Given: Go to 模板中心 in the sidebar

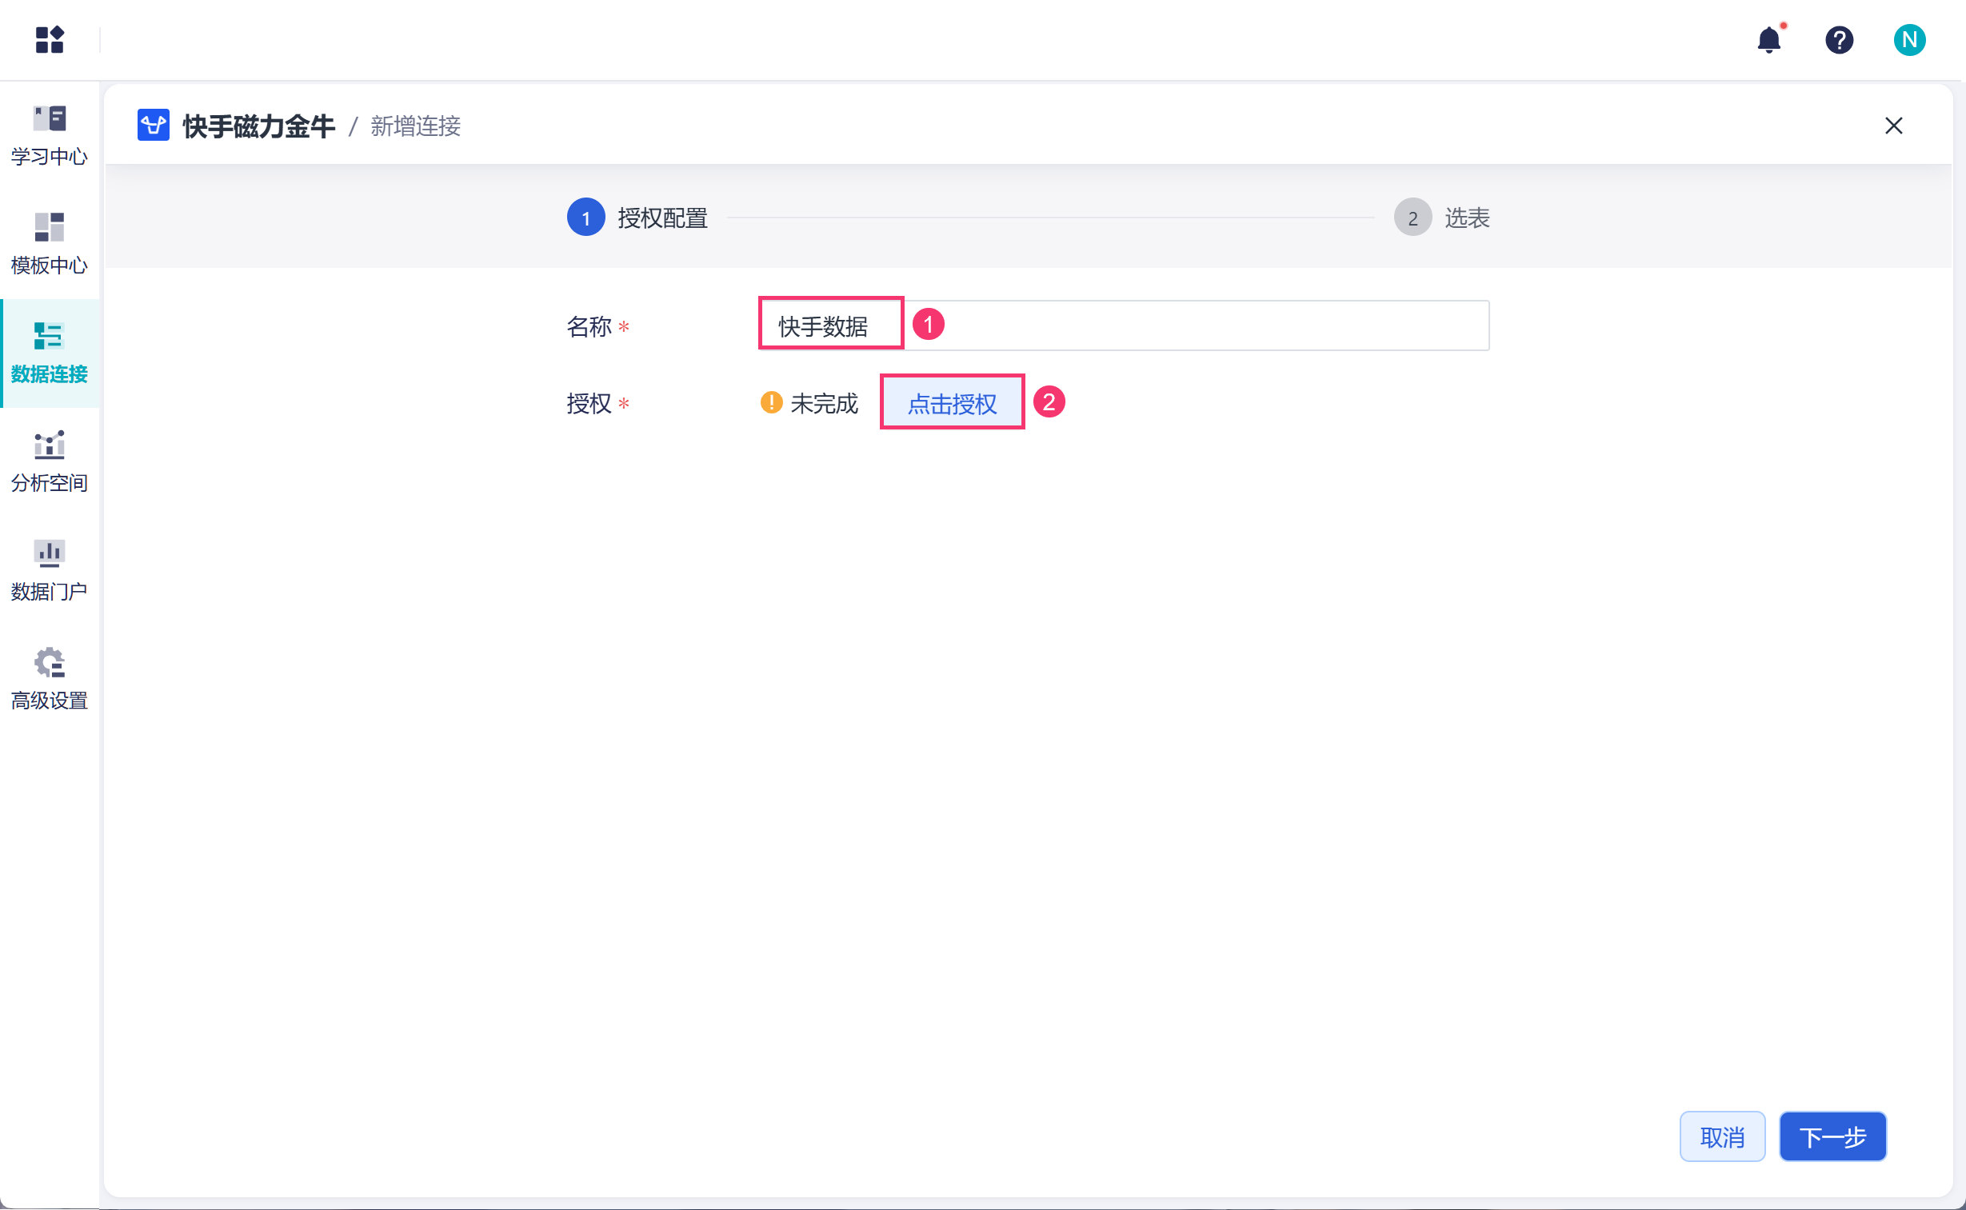Looking at the screenshot, I should (x=50, y=244).
